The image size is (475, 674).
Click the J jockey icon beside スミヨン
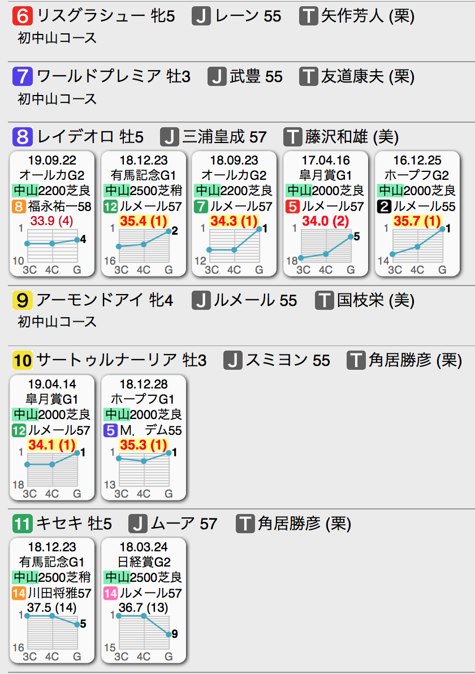coord(233,360)
